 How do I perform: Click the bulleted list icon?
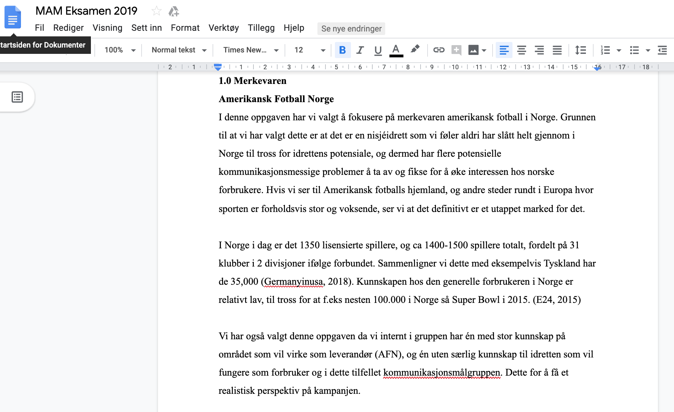click(x=634, y=50)
